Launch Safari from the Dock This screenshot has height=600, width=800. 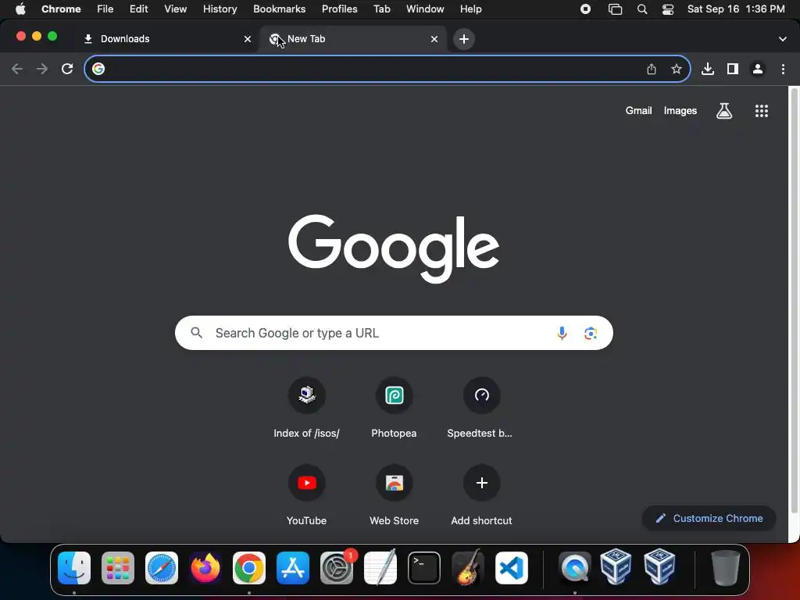[x=162, y=568]
